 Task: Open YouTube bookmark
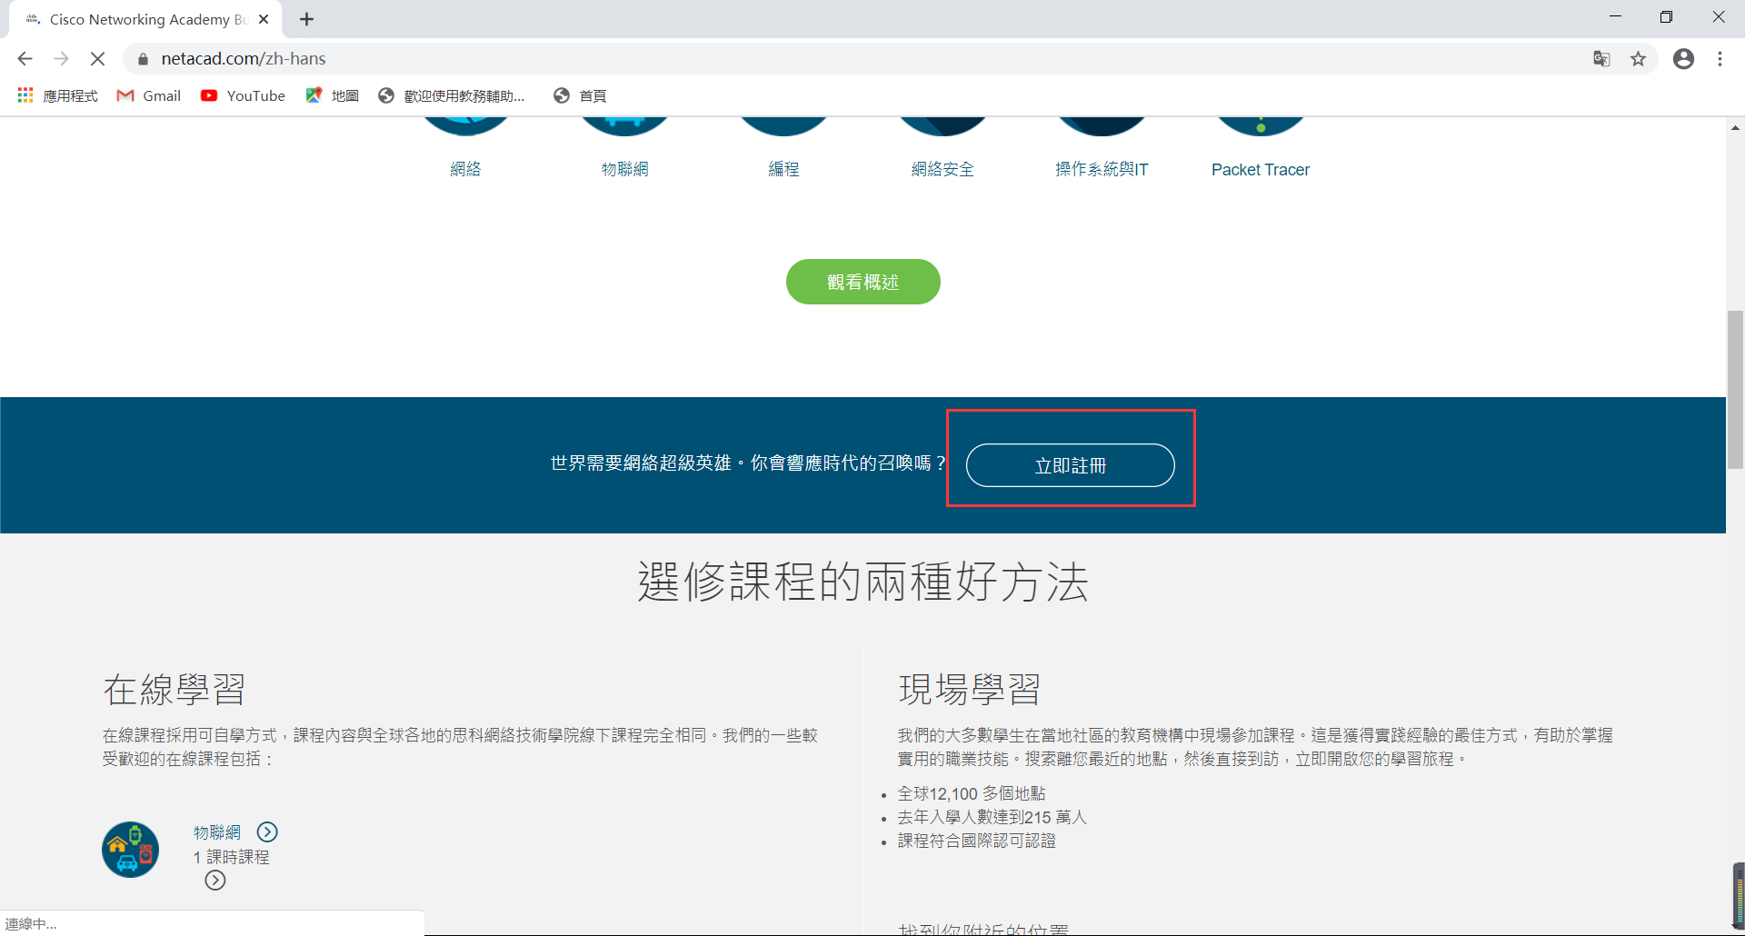(x=243, y=95)
